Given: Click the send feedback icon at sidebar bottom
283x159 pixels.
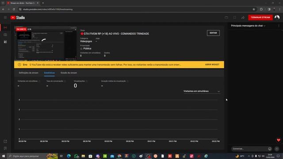Looking at the screenshot, I should pyautogui.click(x=5, y=148).
